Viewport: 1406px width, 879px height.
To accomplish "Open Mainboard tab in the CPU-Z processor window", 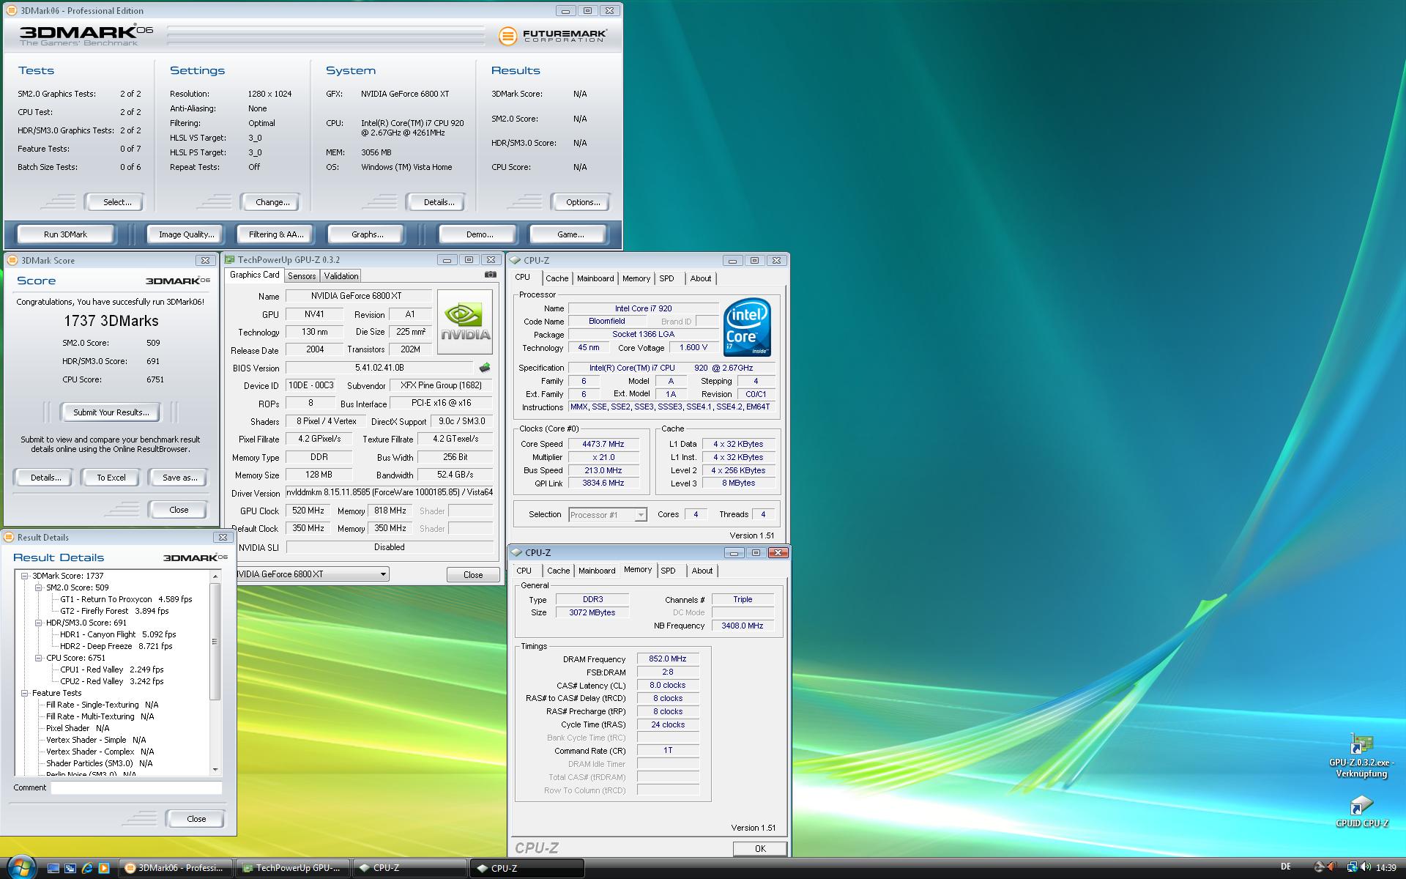I will [x=595, y=278].
